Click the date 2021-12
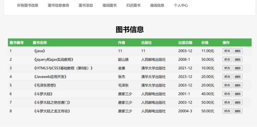The width and height of the screenshot is (257, 127). pyautogui.click(x=185, y=68)
